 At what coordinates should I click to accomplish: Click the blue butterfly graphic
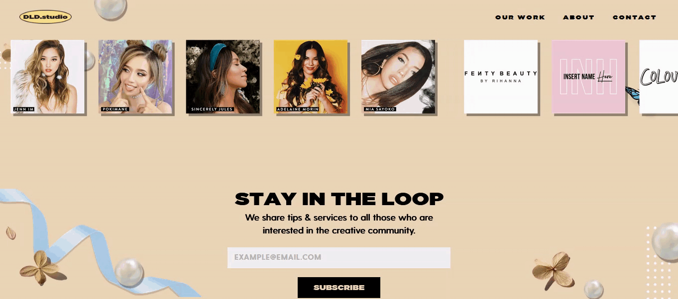[632, 93]
